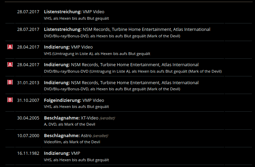Click 'Videofilm, als Mark of the Devil' description

[x=72, y=142]
